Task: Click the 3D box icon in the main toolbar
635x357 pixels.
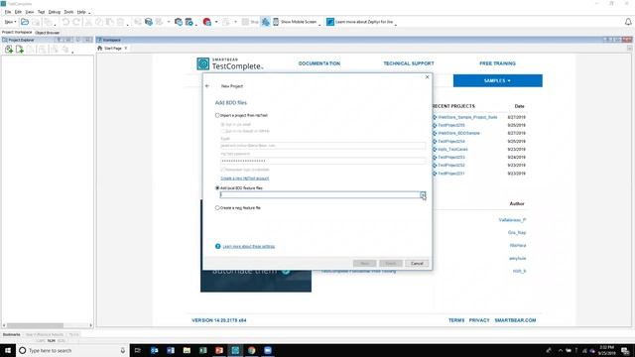Action: tap(149, 22)
